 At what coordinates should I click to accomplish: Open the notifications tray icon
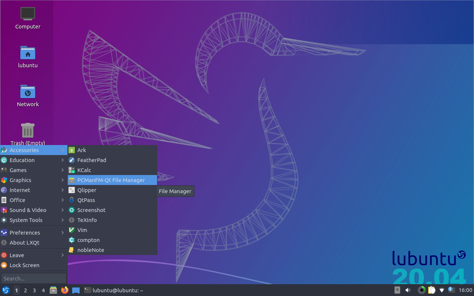[451, 290]
